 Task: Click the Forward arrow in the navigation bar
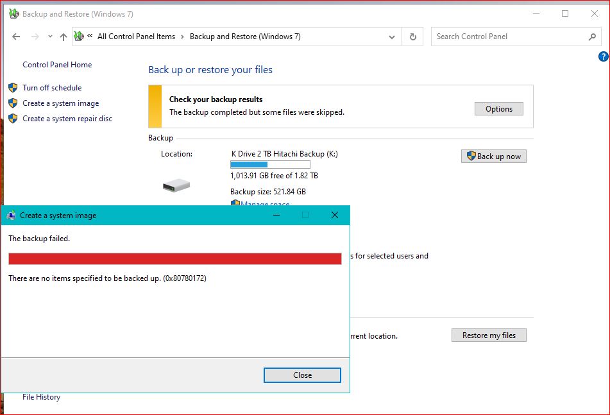click(x=35, y=37)
